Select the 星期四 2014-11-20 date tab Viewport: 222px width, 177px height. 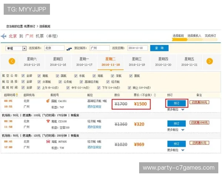coord(163,62)
